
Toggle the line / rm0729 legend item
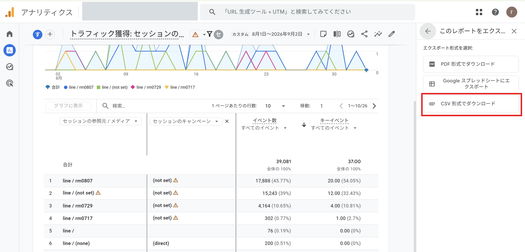click(x=146, y=87)
